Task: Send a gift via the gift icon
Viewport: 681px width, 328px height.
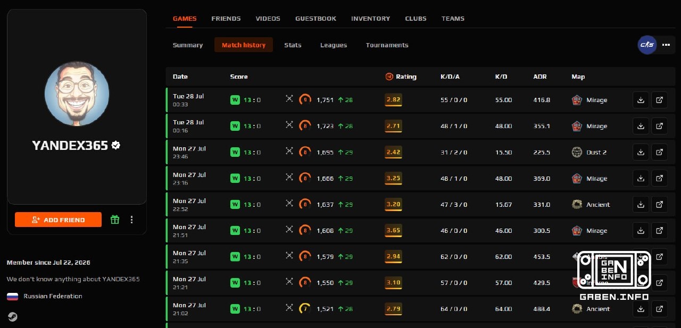Action: (115, 220)
